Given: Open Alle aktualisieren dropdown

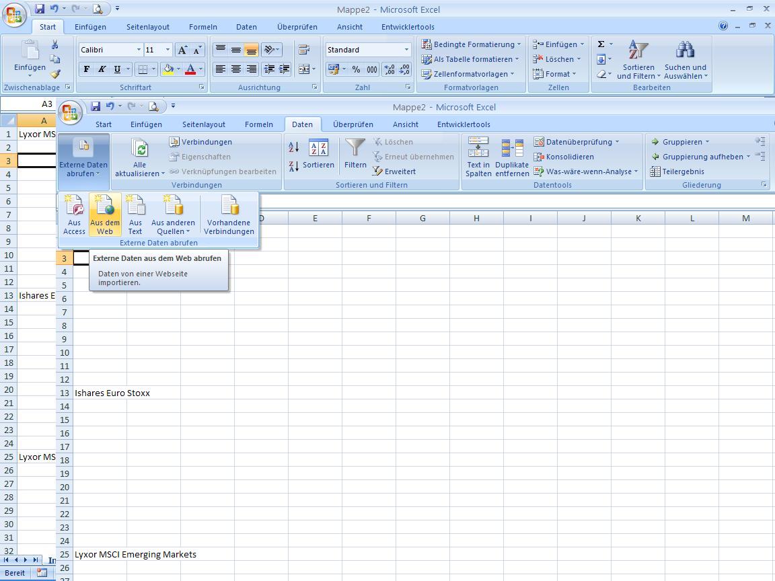Looking at the screenshot, I should 140,158.
